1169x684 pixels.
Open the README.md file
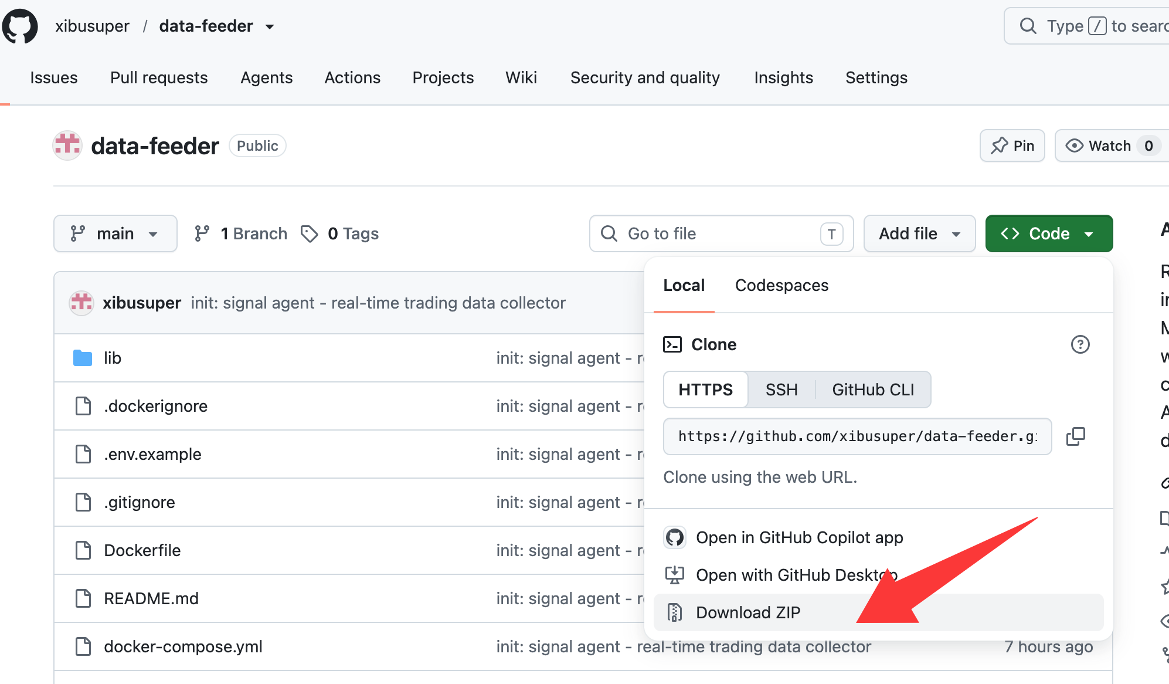[x=151, y=598]
